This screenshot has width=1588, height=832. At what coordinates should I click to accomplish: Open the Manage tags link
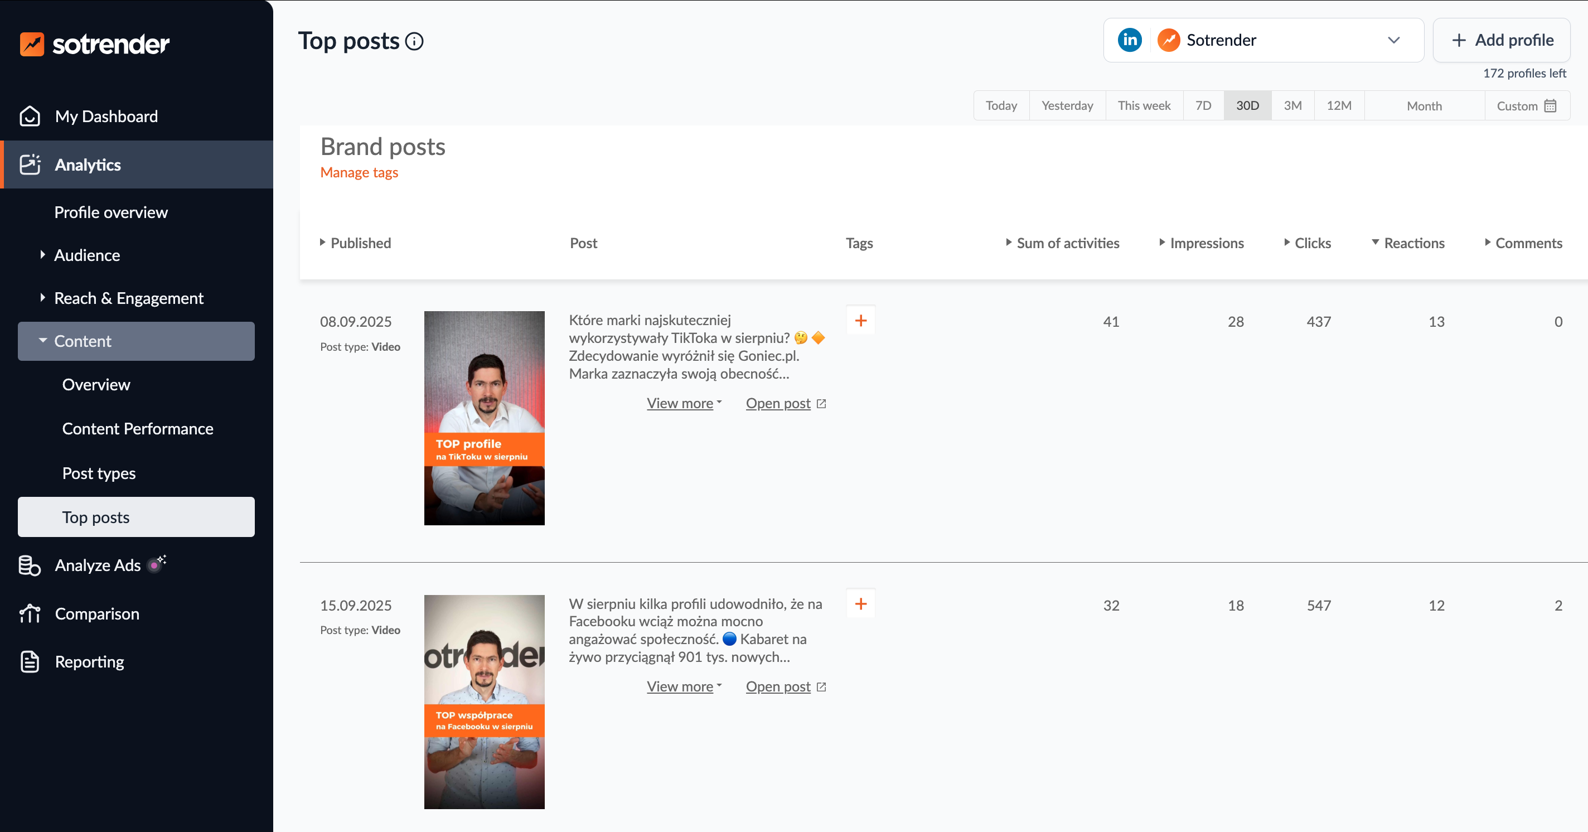359,172
